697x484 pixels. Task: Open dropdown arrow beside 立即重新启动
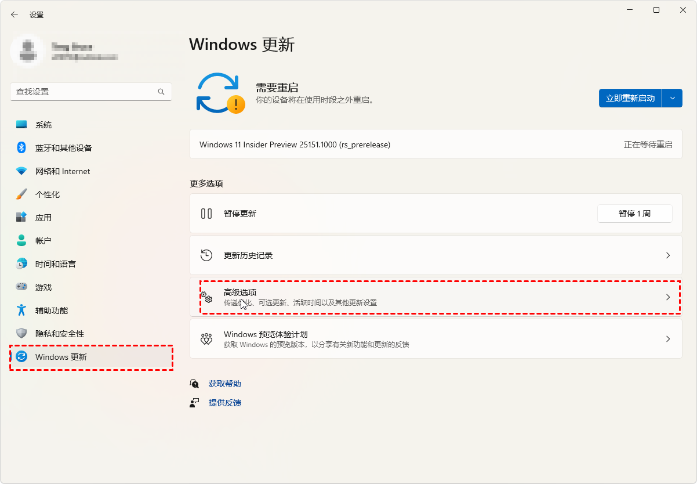(673, 98)
